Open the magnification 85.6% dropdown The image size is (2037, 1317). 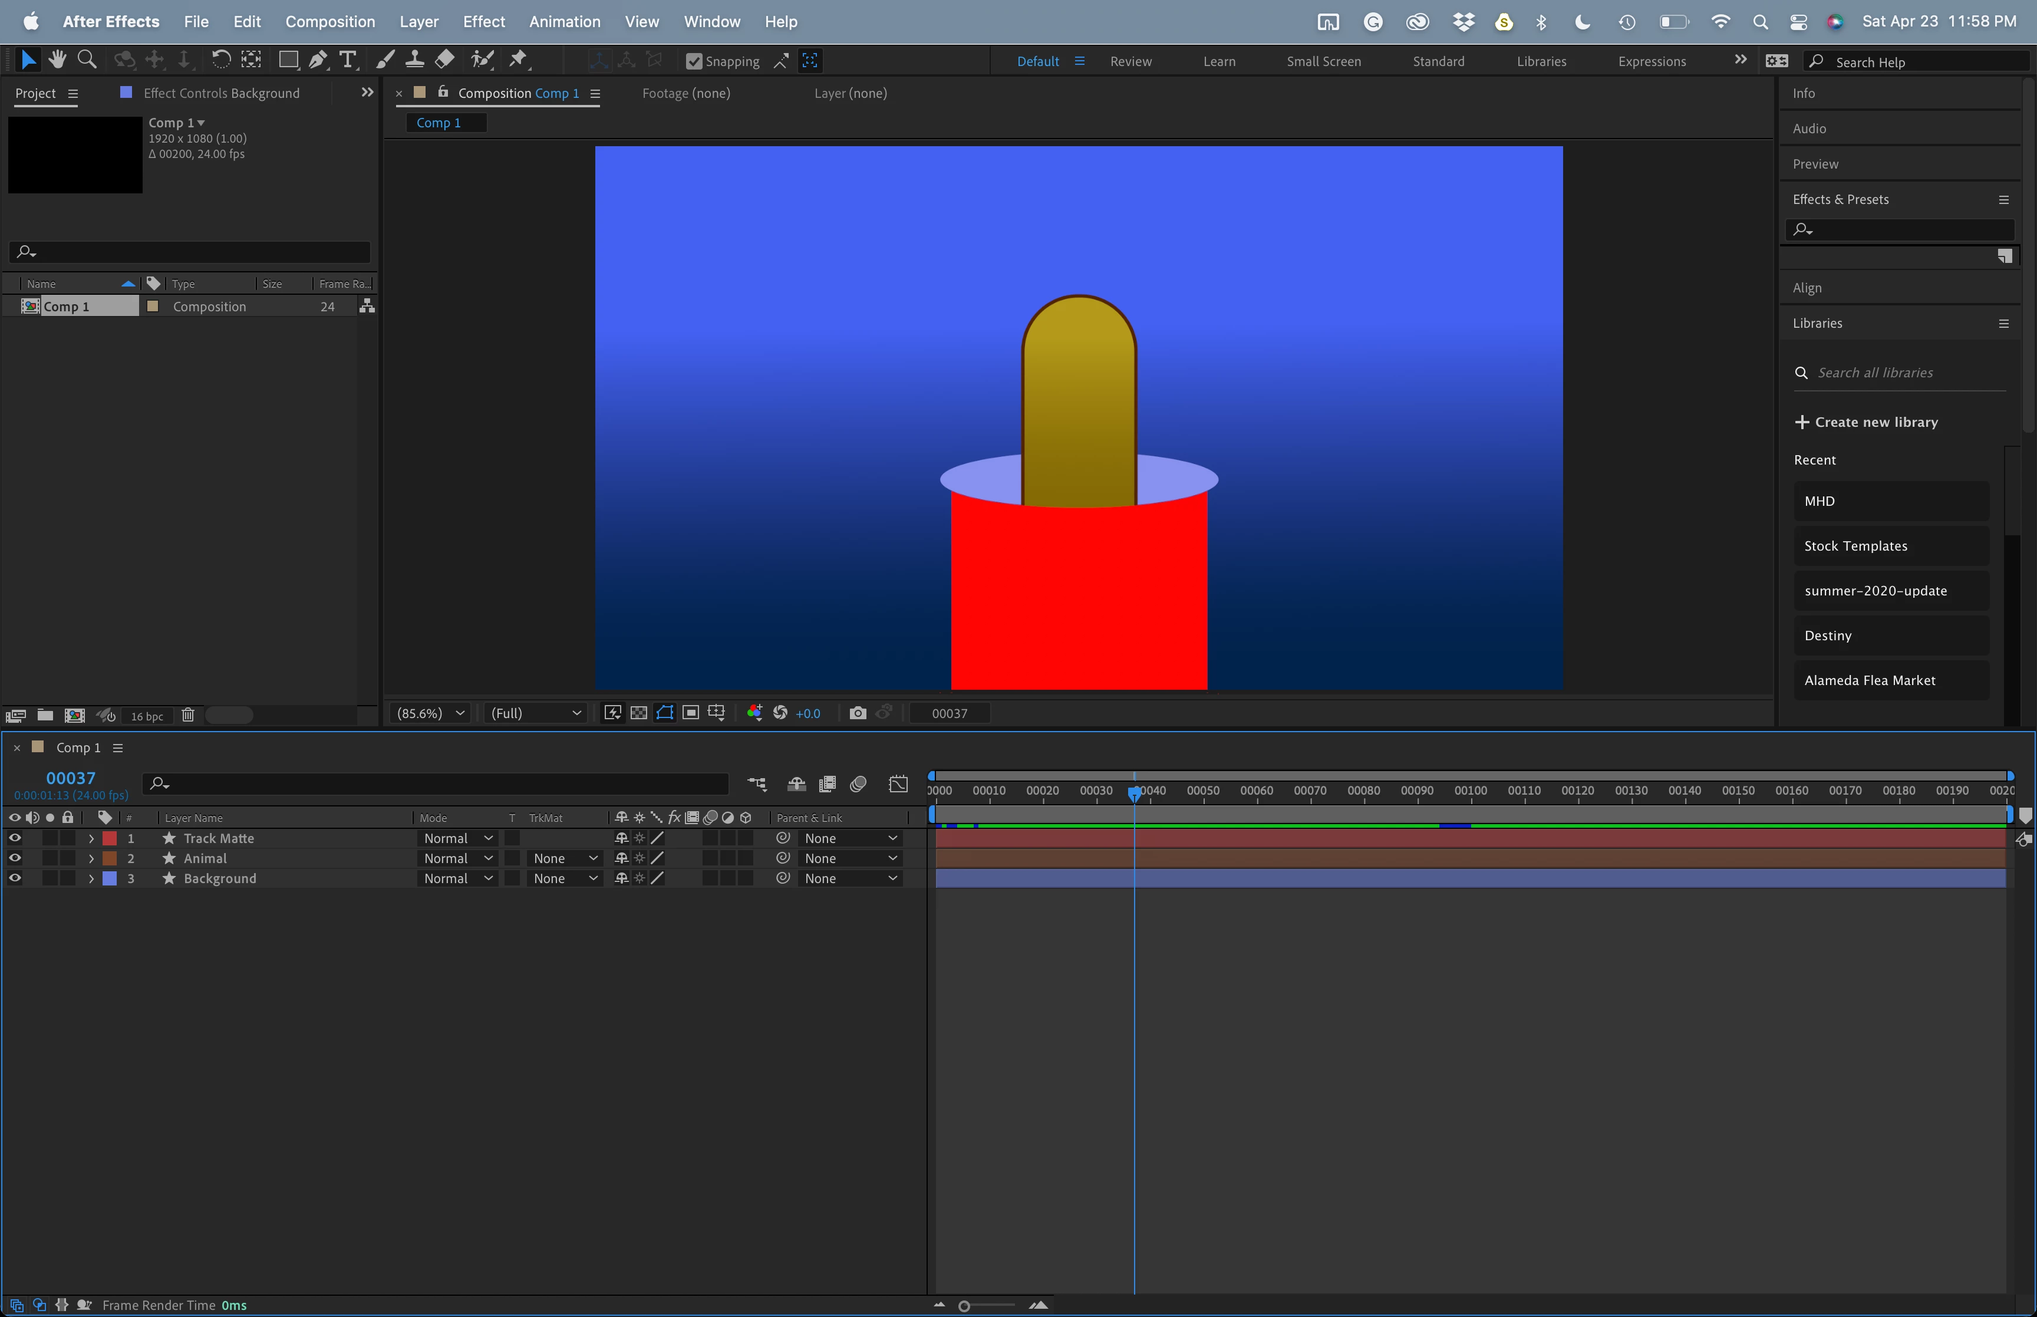pos(431,713)
